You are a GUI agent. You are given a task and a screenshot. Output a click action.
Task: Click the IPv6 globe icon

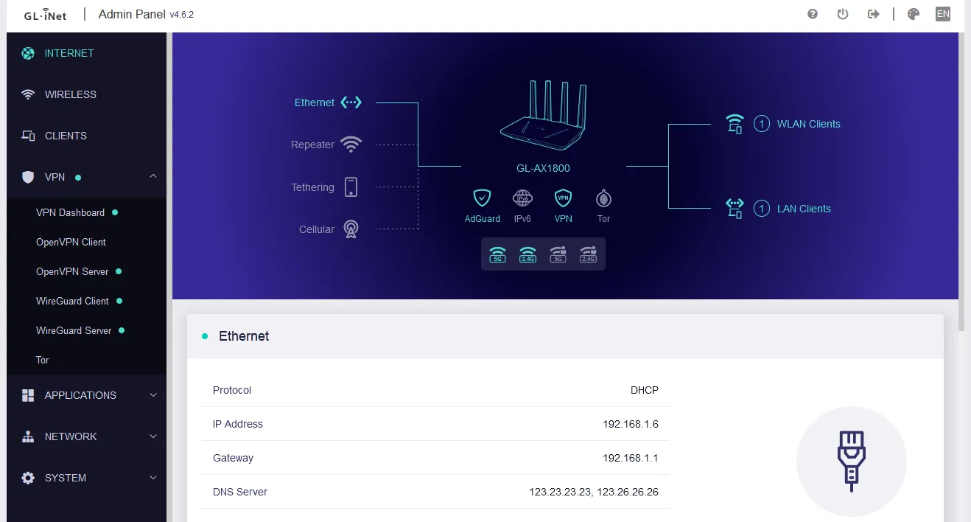(x=522, y=198)
